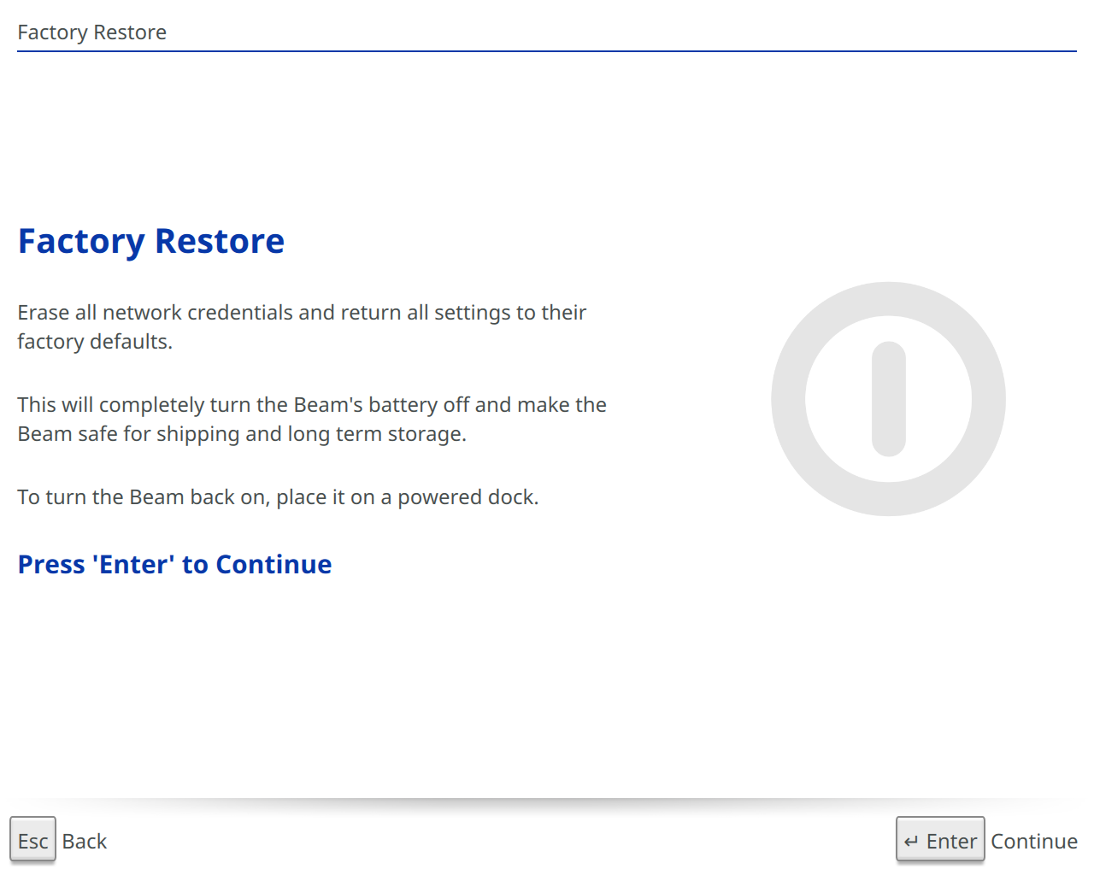Click the battery off warning paragraph
Viewport: 1094px width, 875px height.
click(312, 419)
